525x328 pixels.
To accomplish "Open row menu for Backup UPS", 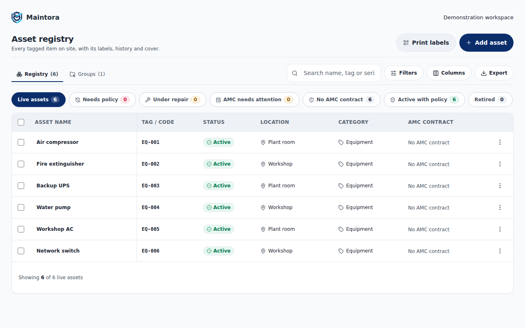I will pyautogui.click(x=500, y=186).
